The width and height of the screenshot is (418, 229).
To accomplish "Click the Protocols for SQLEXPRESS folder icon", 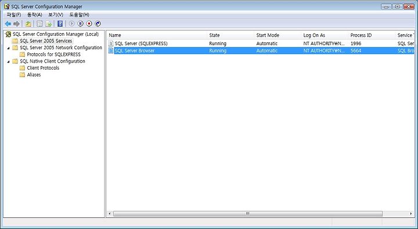I will click(x=23, y=54).
